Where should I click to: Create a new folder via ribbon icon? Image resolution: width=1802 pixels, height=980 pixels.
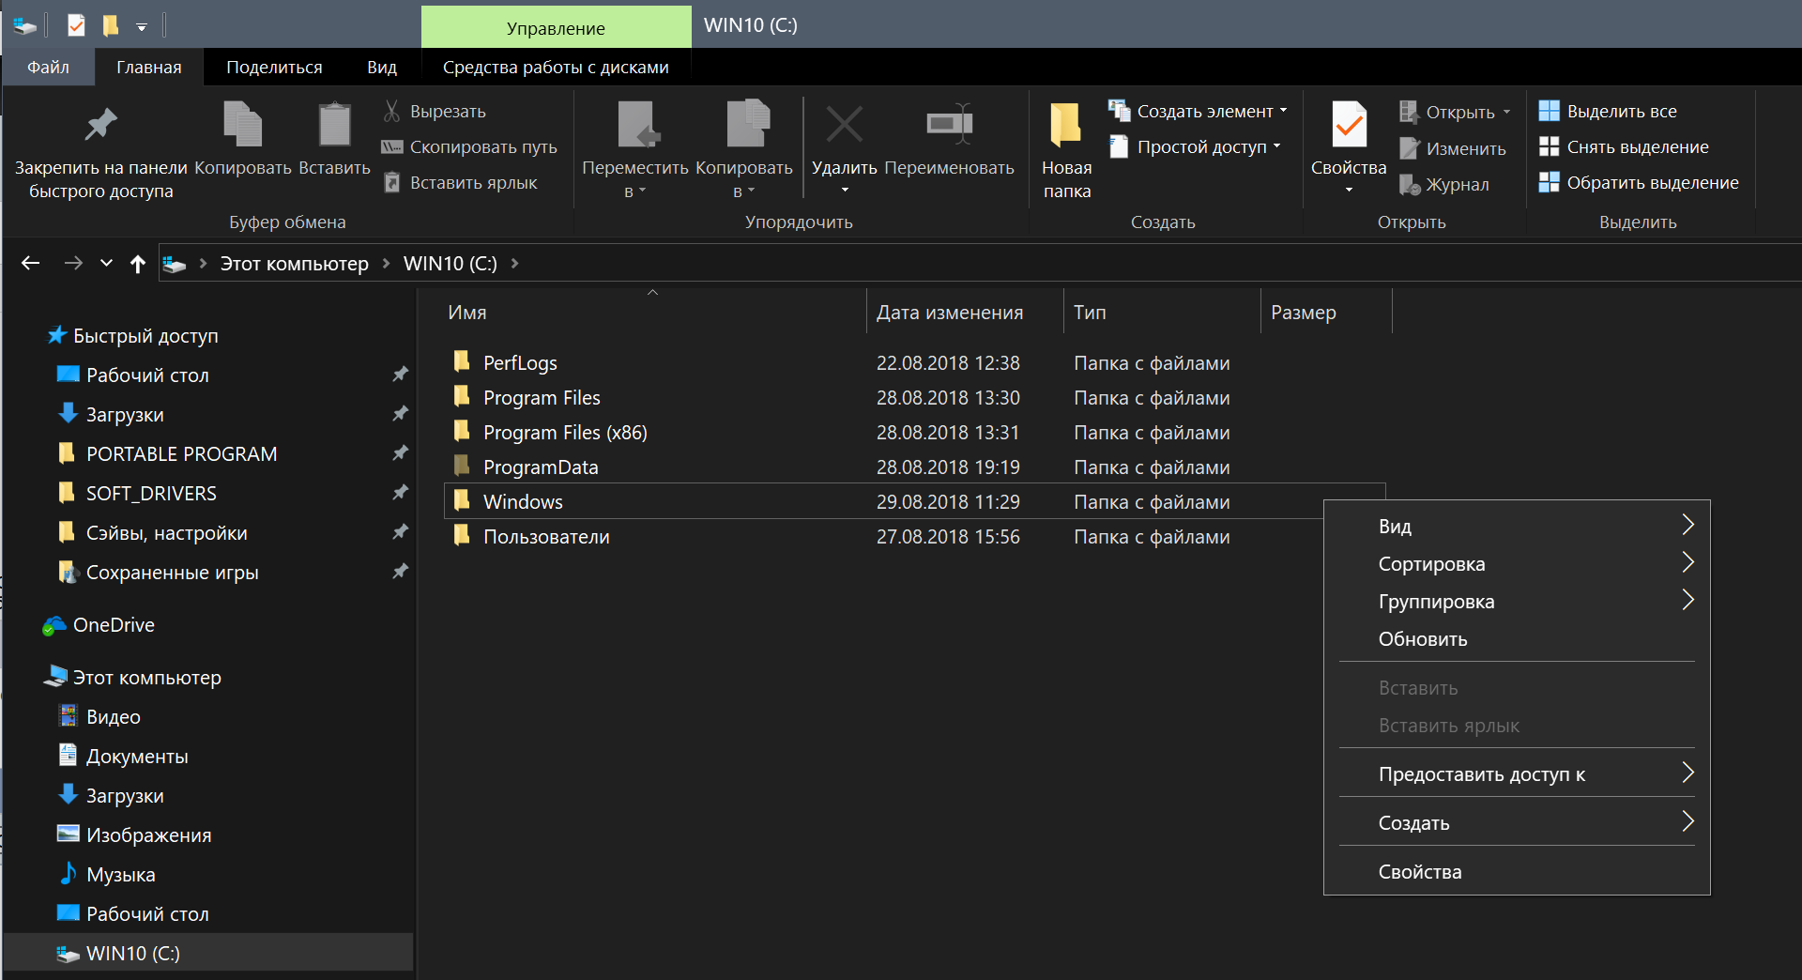pos(1066,125)
